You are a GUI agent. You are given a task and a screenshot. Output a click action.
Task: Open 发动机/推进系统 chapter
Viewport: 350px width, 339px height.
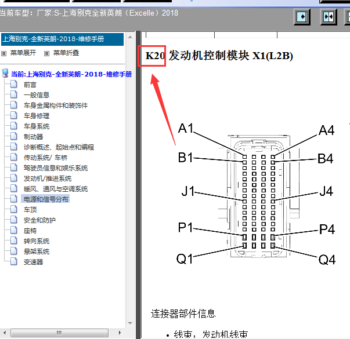click(48, 178)
